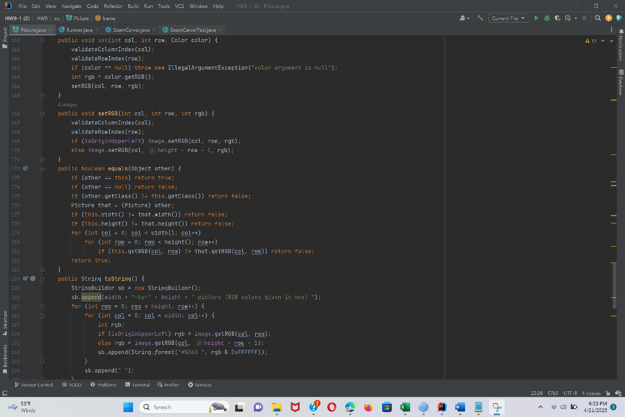Screen dimensions: 625x417
Task: Open Current File run configuration dropdown
Action: pyautogui.click(x=508, y=18)
